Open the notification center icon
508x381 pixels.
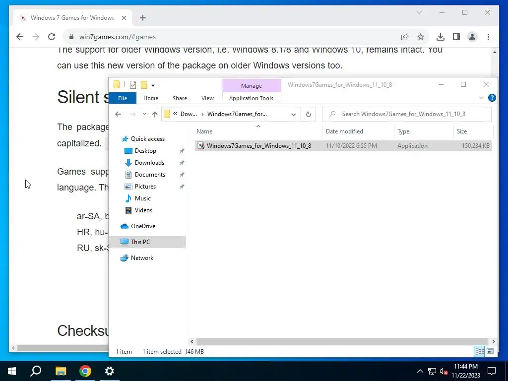tap(492, 371)
